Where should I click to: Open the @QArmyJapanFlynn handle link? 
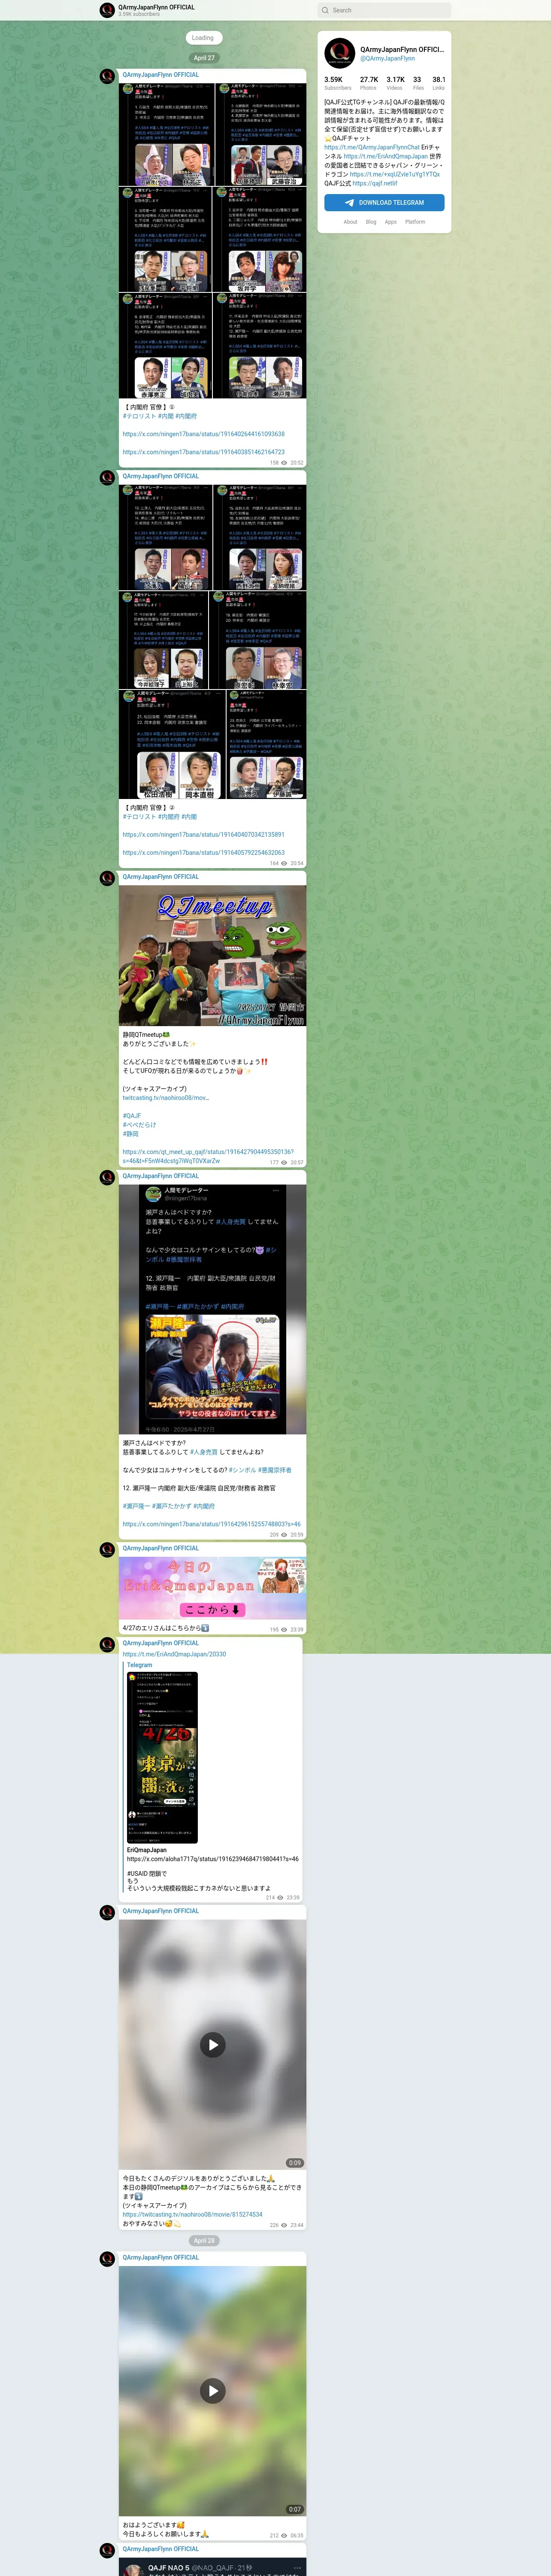point(387,58)
